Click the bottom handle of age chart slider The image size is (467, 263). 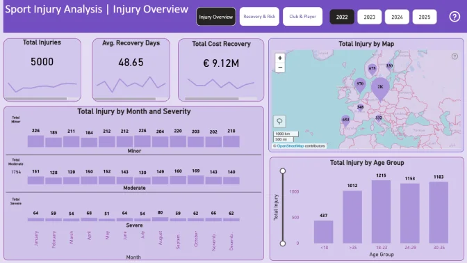click(283, 244)
